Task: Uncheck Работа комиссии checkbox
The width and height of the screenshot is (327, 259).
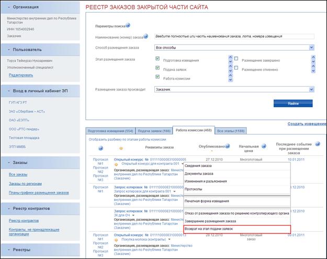Action: [157, 76]
